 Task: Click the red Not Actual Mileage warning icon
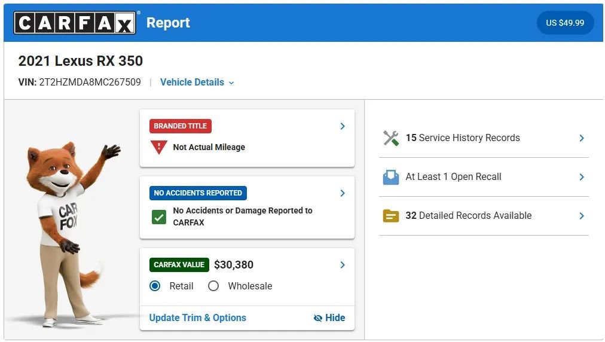coord(158,147)
